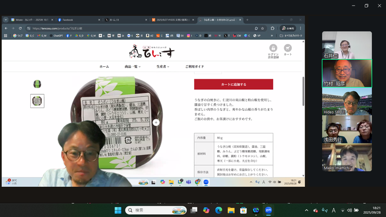
Task: Click the 検索 taskbar search box
Action: pyautogui.click(x=156, y=210)
